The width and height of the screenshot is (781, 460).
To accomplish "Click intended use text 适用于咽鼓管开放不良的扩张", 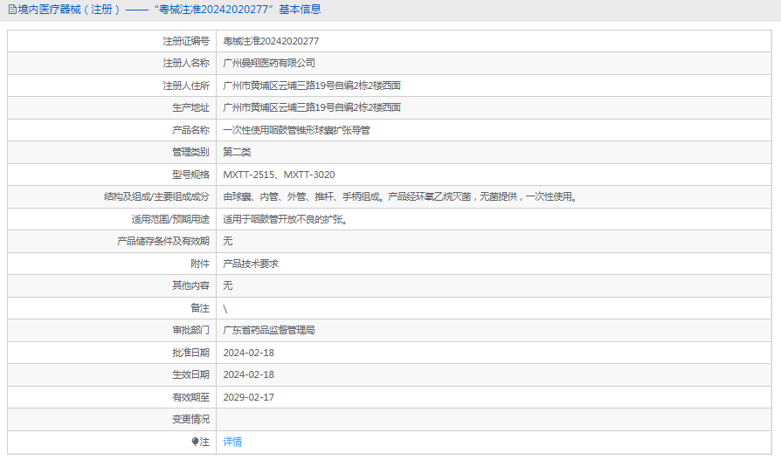I will click(x=286, y=220).
